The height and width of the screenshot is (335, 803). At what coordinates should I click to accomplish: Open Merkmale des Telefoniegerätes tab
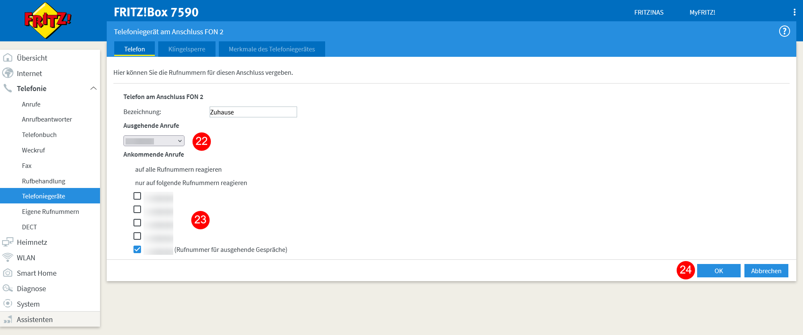(272, 49)
